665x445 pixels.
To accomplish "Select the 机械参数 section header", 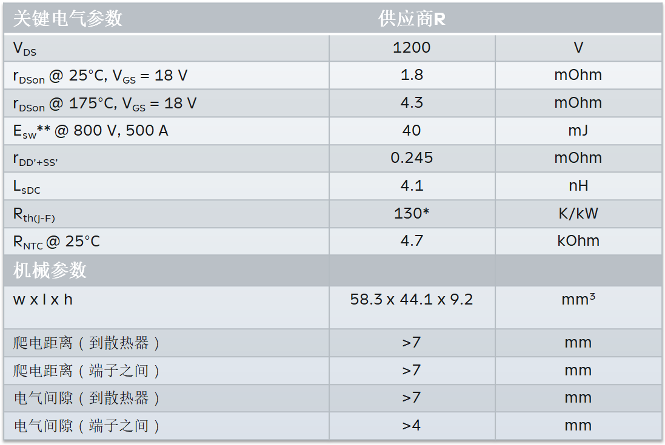I will click(x=50, y=270).
